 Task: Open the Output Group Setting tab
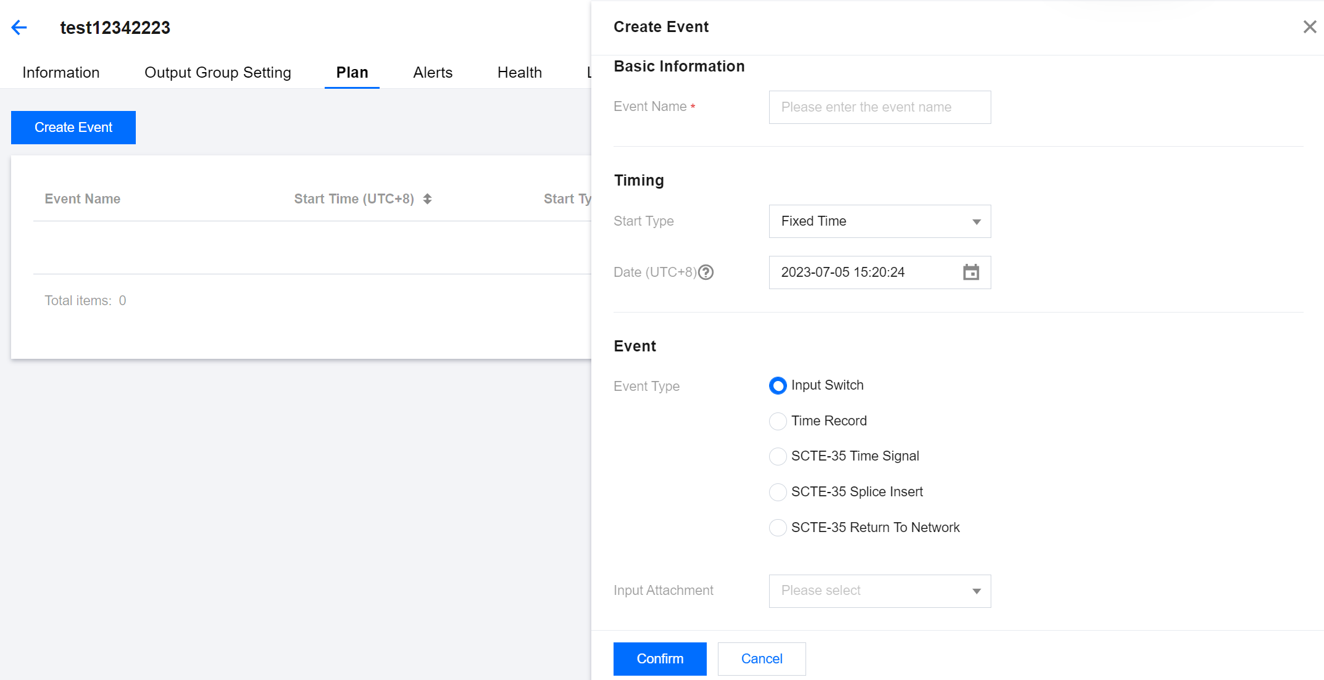coord(217,72)
